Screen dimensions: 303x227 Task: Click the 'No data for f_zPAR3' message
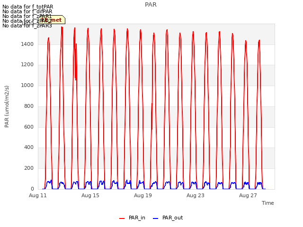click(x=27, y=26)
